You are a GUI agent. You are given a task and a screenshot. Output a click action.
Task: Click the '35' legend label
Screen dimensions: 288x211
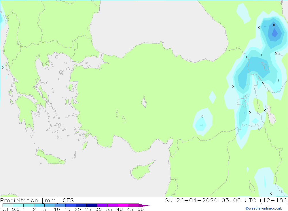(109, 209)
